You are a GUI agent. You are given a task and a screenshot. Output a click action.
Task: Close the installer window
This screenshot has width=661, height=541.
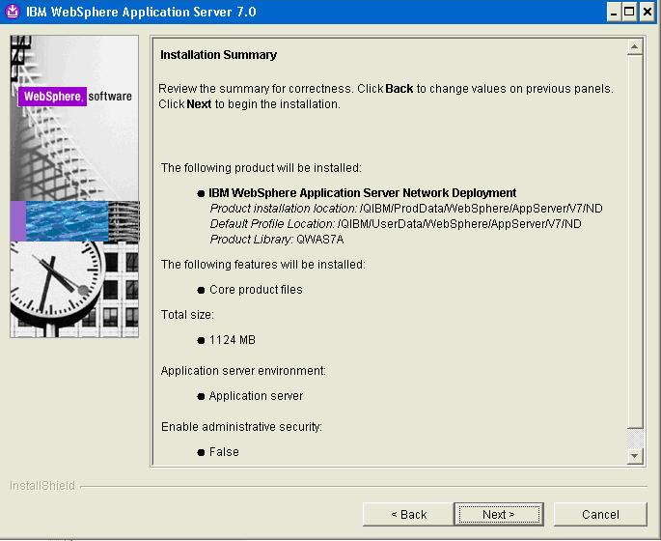coord(647,12)
